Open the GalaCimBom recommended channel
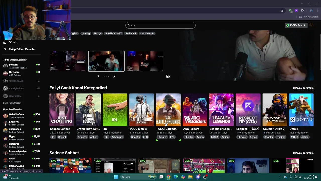 (x=21, y=116)
